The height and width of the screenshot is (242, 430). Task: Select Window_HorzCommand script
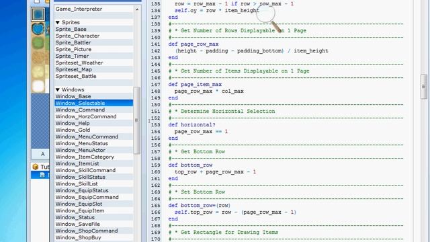tap(94, 116)
